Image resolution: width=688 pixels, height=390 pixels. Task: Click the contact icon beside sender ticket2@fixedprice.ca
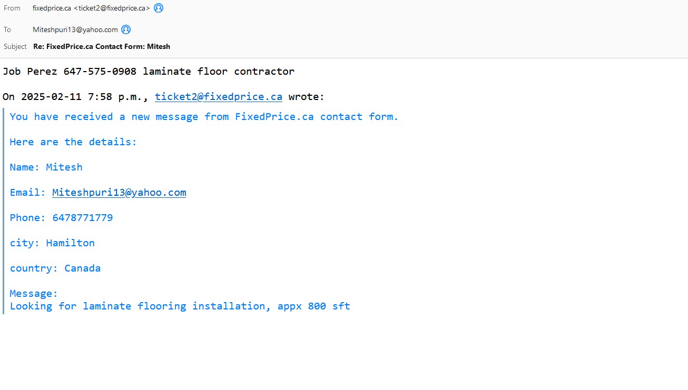(159, 8)
